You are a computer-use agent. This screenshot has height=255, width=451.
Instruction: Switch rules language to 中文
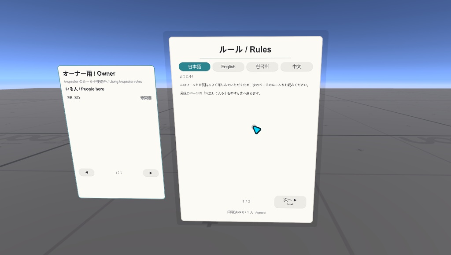tap(296, 67)
